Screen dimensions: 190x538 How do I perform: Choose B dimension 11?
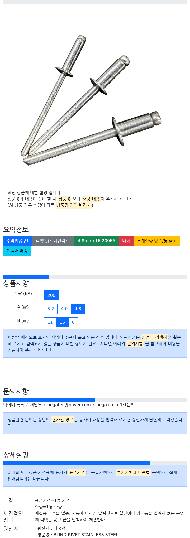coord(50,322)
